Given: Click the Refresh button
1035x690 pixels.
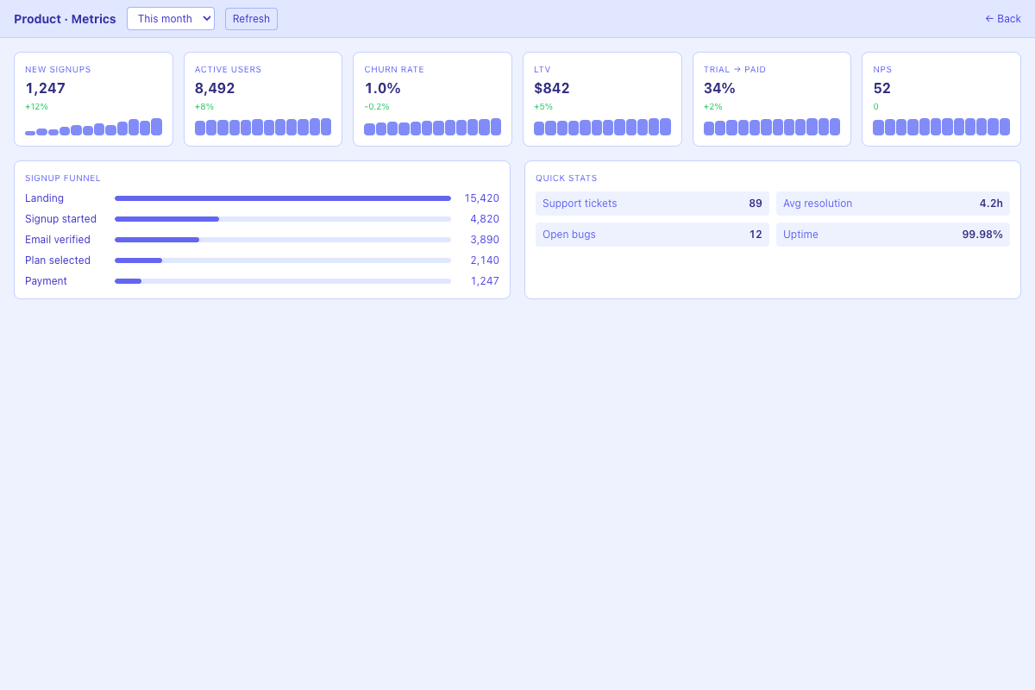Looking at the screenshot, I should coord(251,18).
